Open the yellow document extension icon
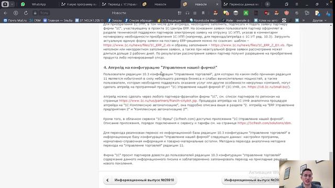Screen dimensions: 335x188 click(x=317, y=13)
